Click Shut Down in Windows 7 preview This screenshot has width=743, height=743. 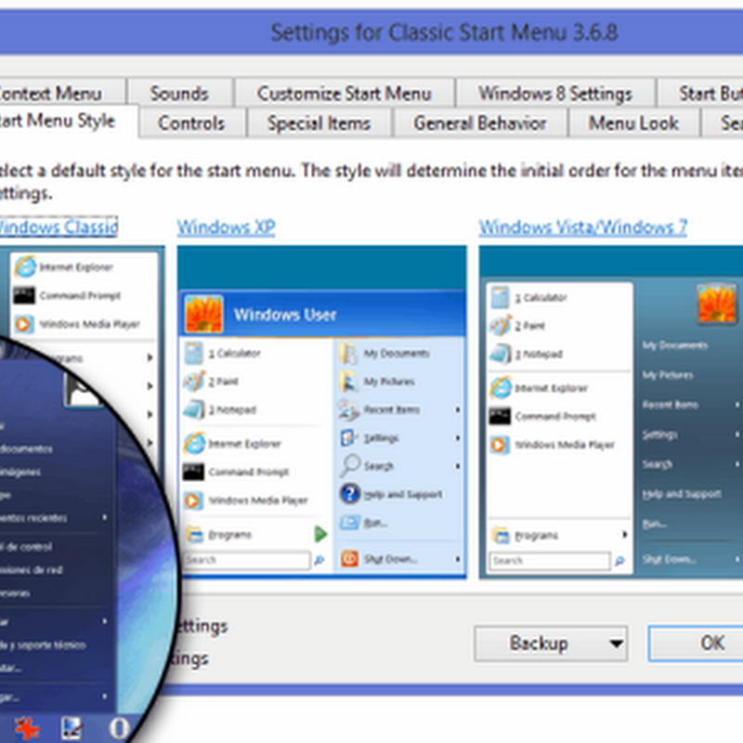point(669,560)
